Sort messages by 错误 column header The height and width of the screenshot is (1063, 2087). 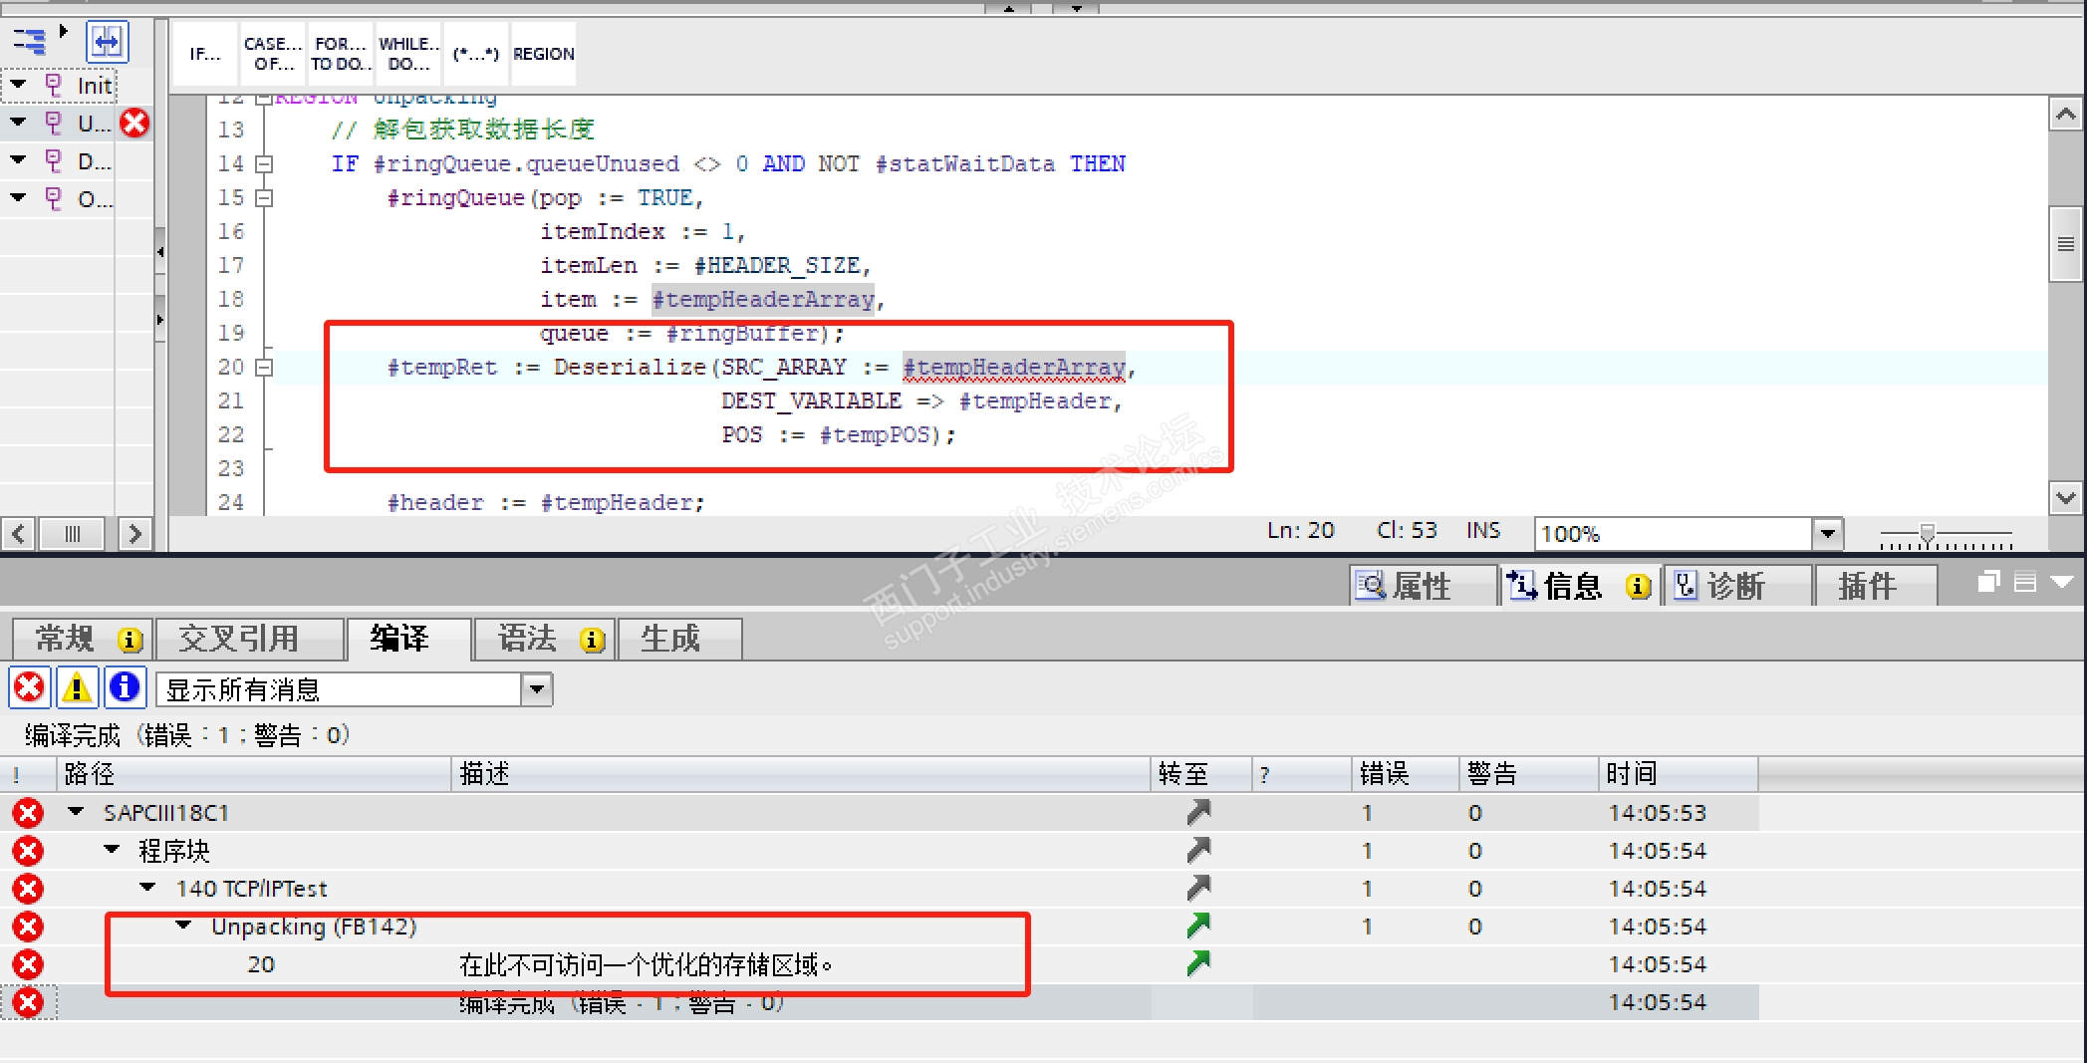[1408, 773]
